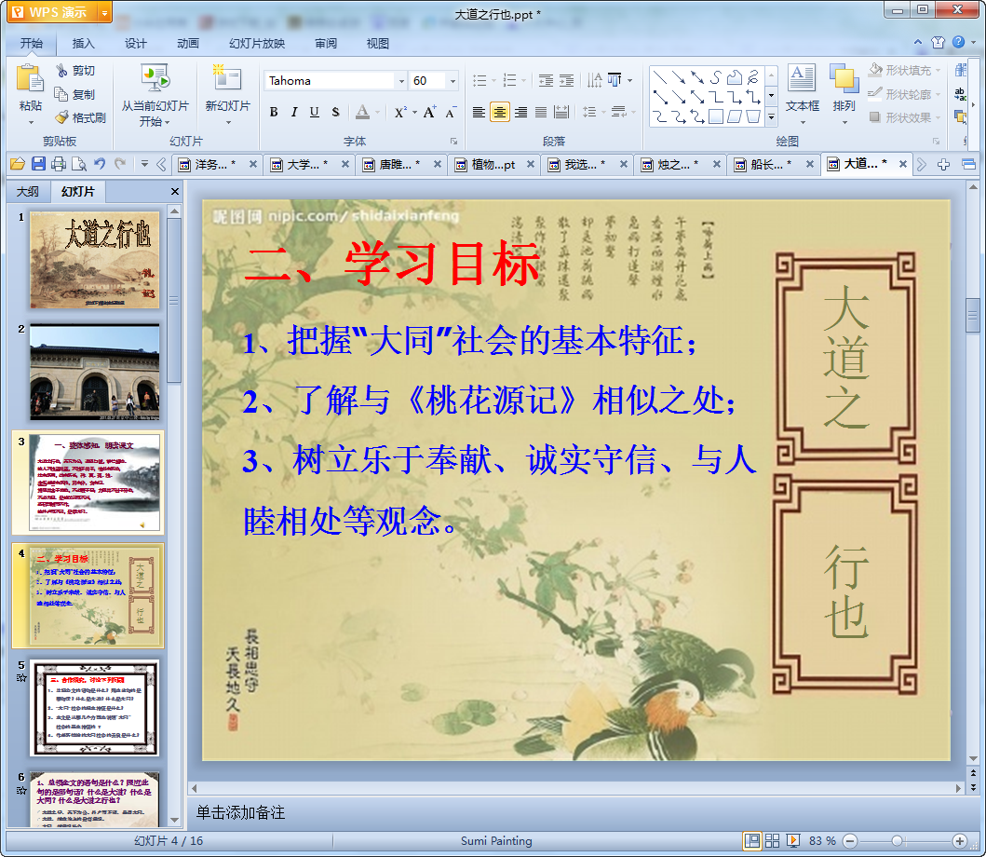Close the 植物...pt document tab

point(530,164)
